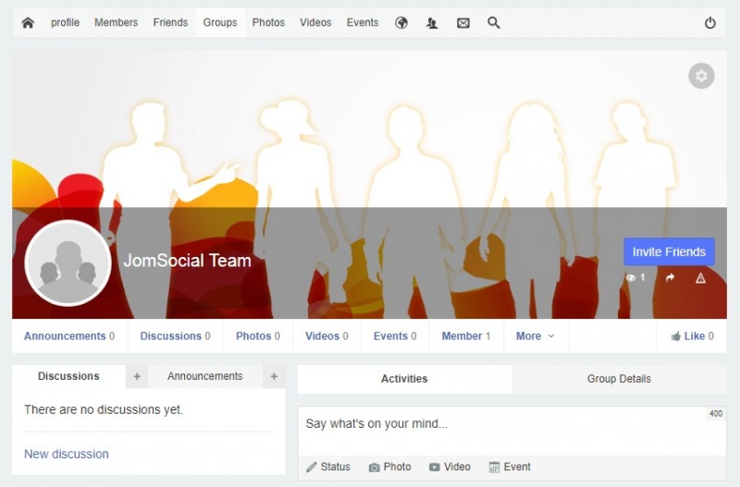Open Announcements 0 group link
740x487 pixels.
pyautogui.click(x=69, y=336)
